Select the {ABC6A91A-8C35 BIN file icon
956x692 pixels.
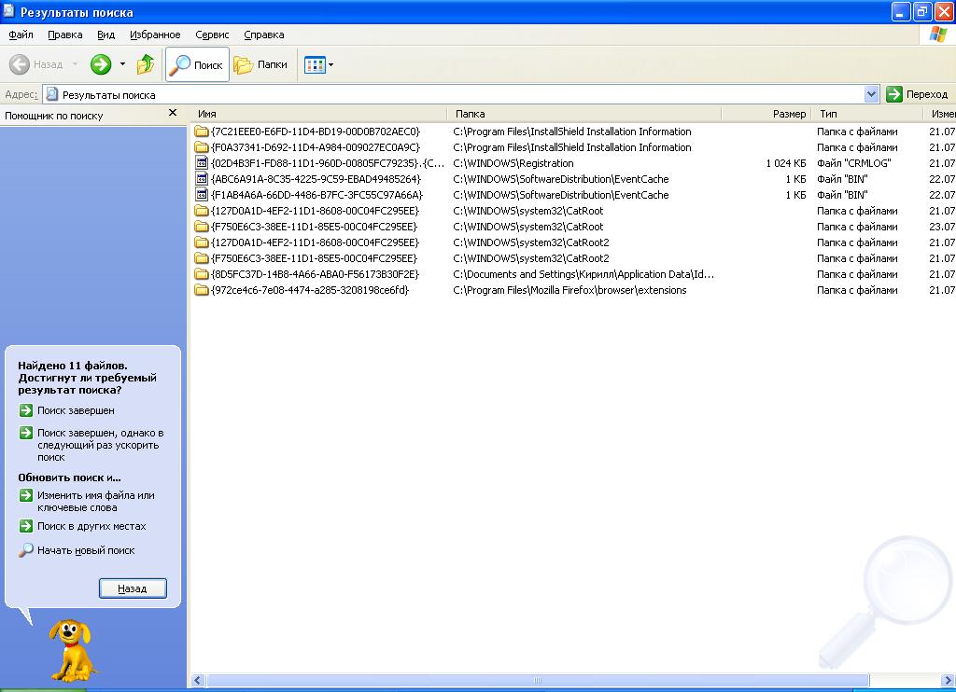tap(201, 179)
